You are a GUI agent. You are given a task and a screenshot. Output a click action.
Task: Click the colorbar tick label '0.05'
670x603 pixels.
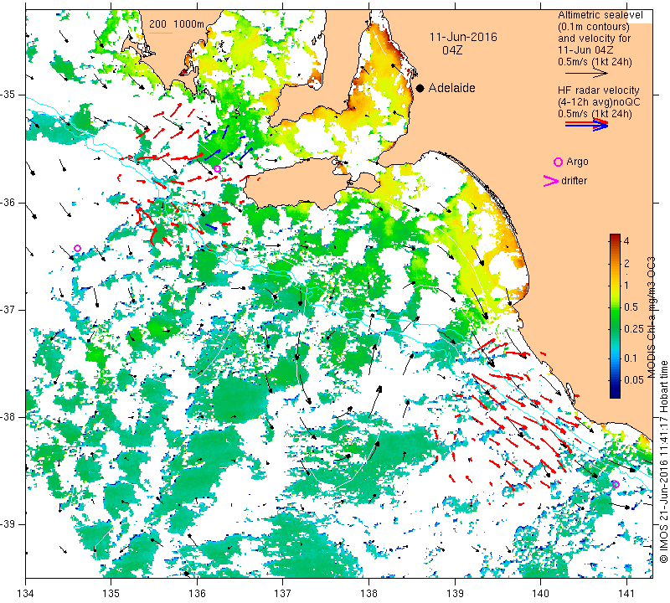pyautogui.click(x=634, y=380)
